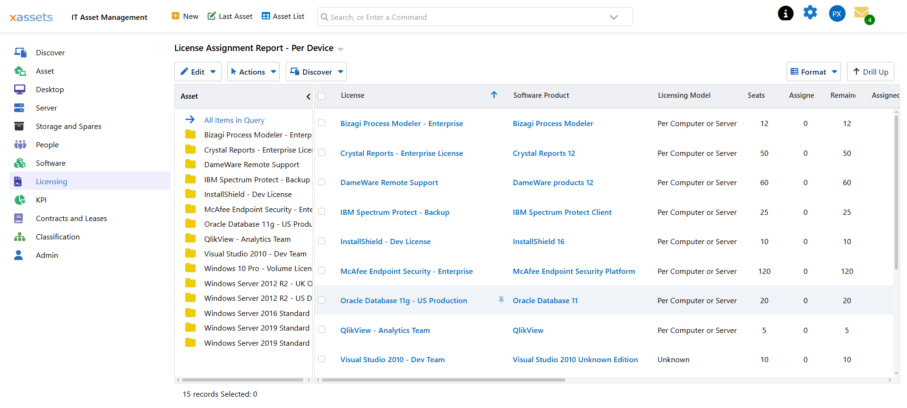Viewport: 907px width, 408px height.
Task: Click the Desktop monitor sidebar icon
Action: (20, 89)
